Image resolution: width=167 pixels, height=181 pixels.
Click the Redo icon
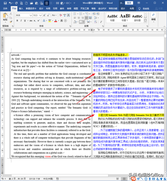(x=16, y=3)
